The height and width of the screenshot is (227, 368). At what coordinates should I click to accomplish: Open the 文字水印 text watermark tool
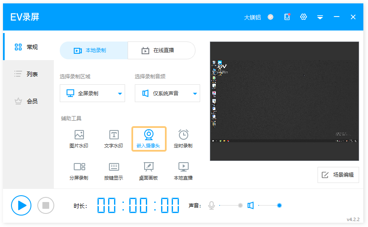114,139
